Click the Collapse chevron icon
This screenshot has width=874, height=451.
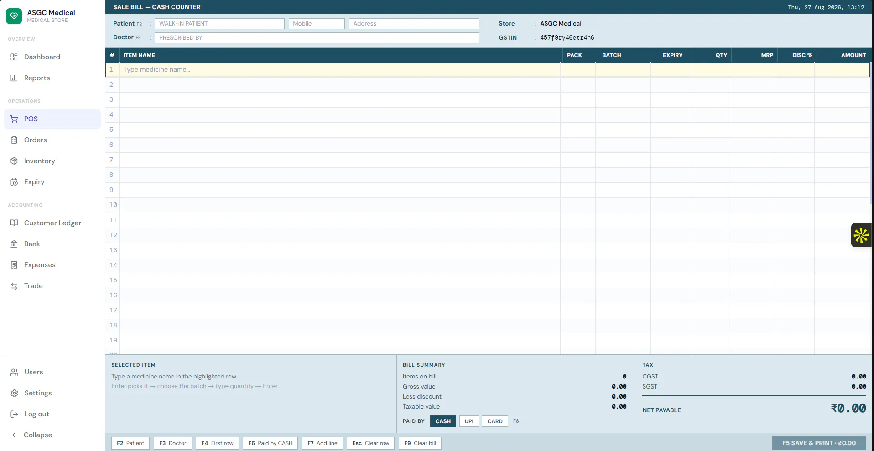pyautogui.click(x=14, y=435)
